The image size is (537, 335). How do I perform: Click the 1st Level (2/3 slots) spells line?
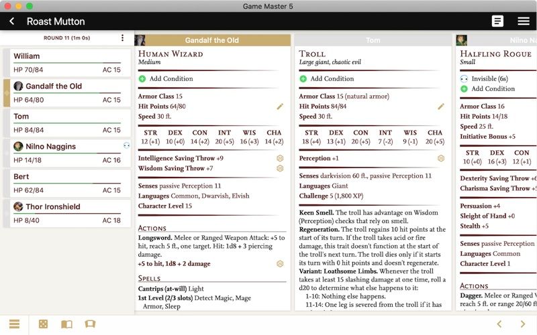[x=195, y=302]
